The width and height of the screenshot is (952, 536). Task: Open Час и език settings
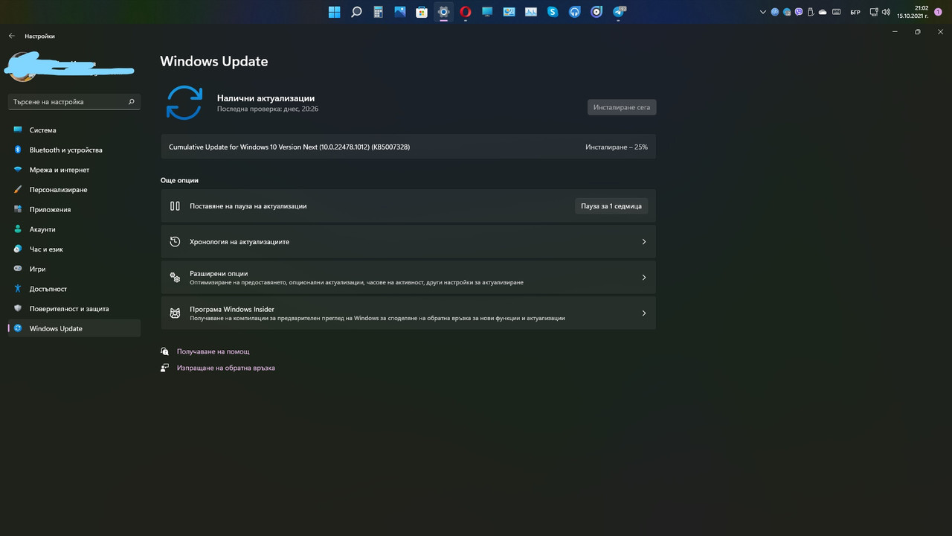74,249
